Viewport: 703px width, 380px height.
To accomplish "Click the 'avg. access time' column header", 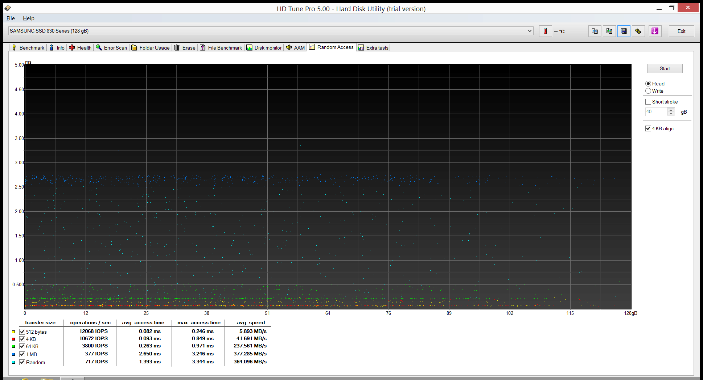I will pos(143,322).
